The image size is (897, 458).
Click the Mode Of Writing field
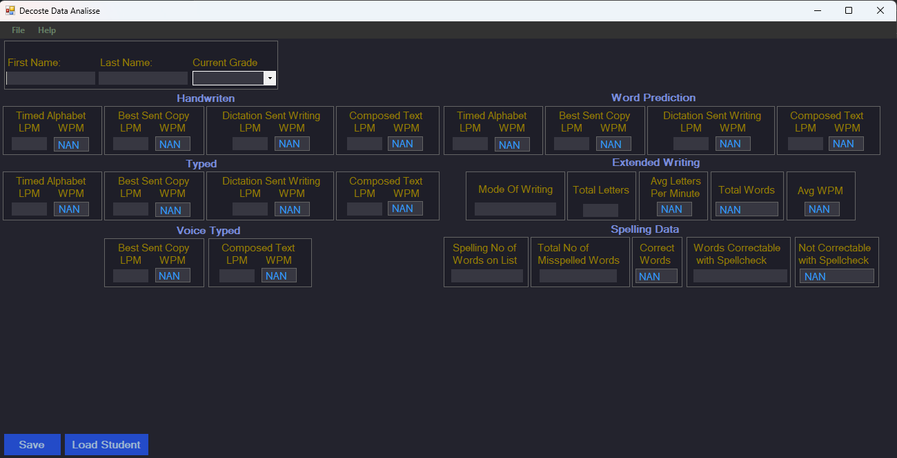point(515,209)
